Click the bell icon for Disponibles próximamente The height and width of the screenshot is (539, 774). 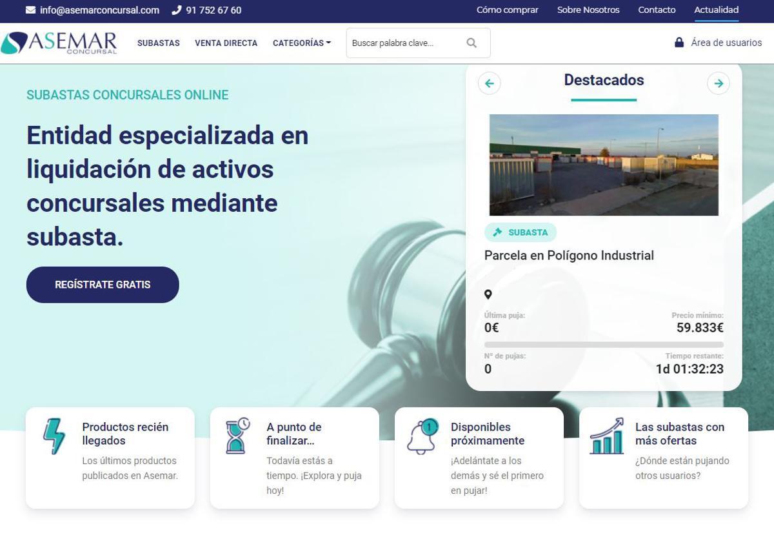click(422, 436)
